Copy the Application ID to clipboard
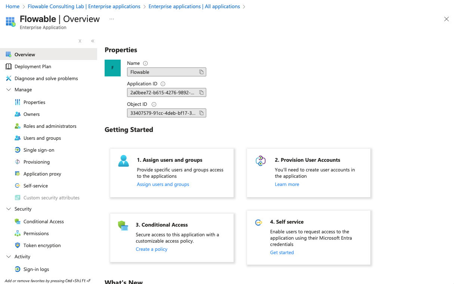454x284 pixels. click(x=201, y=92)
